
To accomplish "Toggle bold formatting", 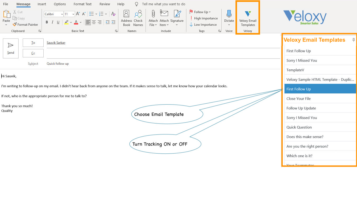I will click(47, 22).
